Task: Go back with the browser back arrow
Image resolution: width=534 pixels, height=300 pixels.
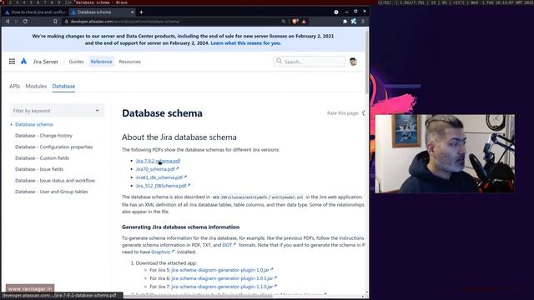Action: pyautogui.click(x=8, y=22)
